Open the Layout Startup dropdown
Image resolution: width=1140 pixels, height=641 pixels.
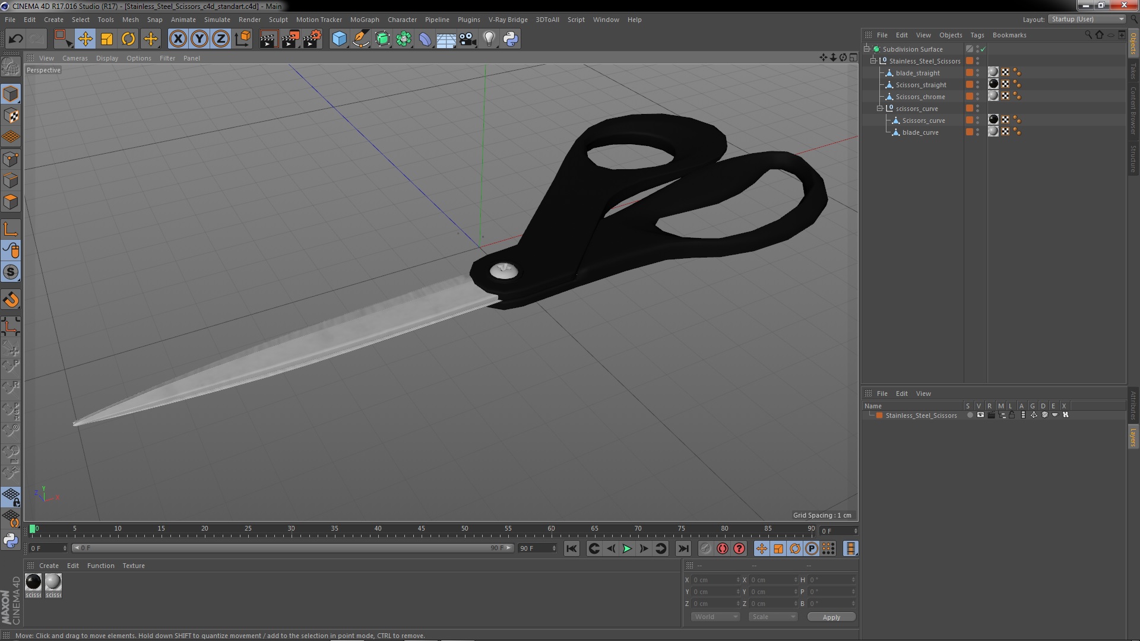[x=1088, y=19]
